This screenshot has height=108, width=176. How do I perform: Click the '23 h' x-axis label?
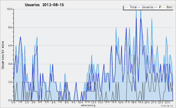(x=167, y=102)
